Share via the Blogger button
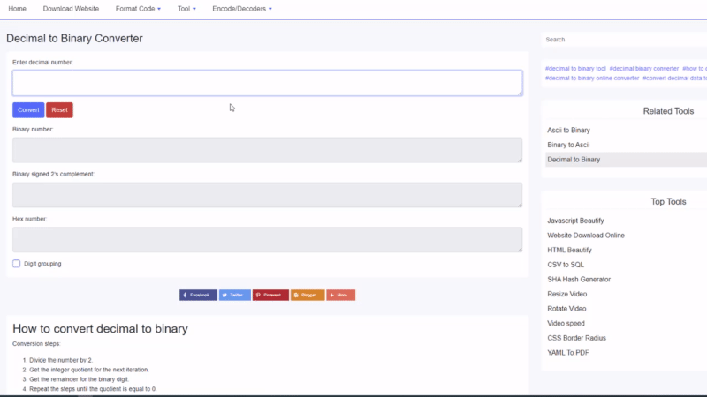This screenshot has height=397, width=707. (x=308, y=295)
